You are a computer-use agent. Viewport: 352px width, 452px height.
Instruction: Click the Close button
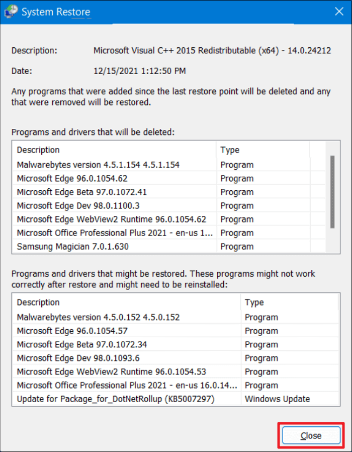tap(311, 436)
